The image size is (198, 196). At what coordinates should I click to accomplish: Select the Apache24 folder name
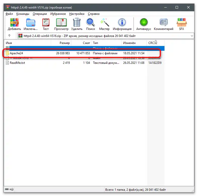(16, 53)
